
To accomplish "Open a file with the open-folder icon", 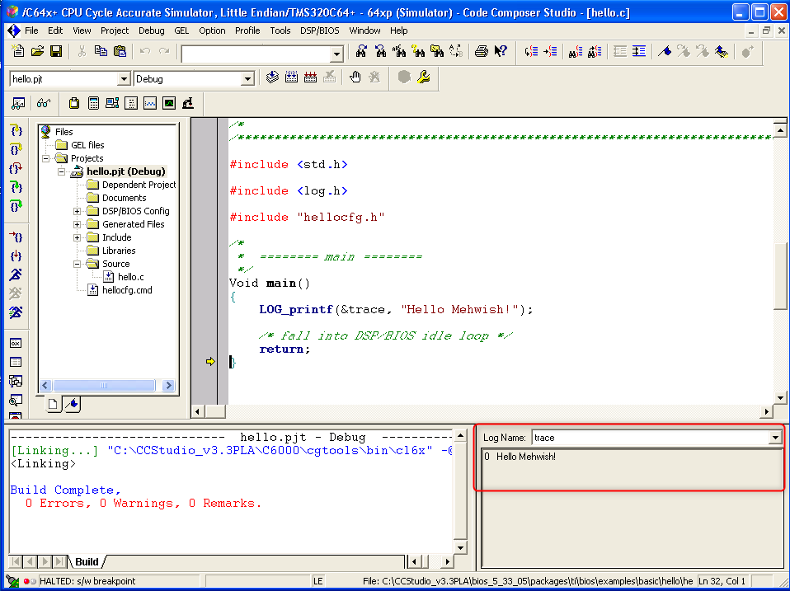I will [x=37, y=51].
